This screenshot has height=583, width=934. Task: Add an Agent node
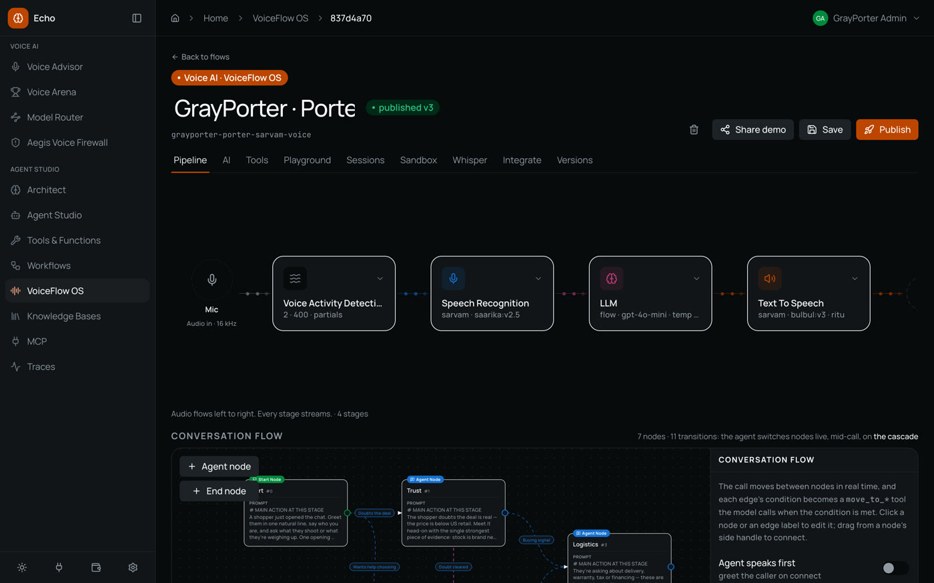click(219, 466)
